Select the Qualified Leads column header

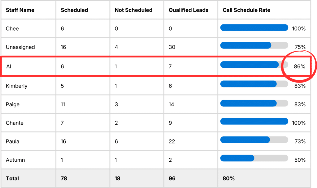[189, 10]
